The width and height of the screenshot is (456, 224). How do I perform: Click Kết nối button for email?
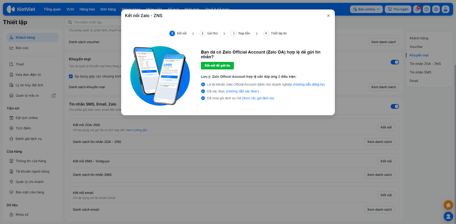point(386,195)
